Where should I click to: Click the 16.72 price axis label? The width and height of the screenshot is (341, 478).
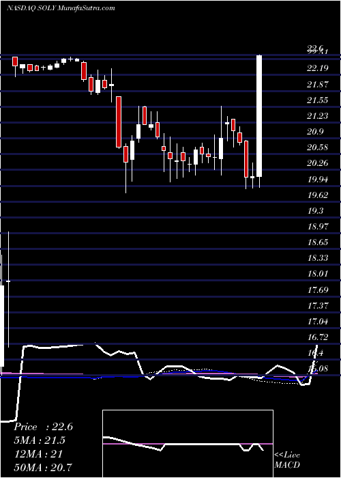pos(318,337)
